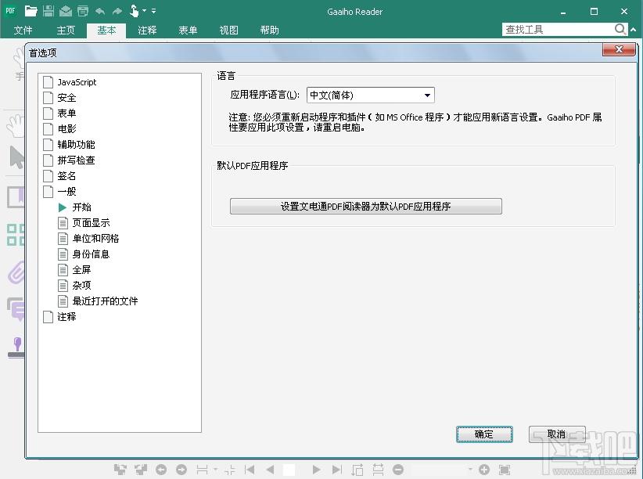Select 拼写检查 in the preferences tree
The height and width of the screenshot is (479, 643).
point(77,160)
